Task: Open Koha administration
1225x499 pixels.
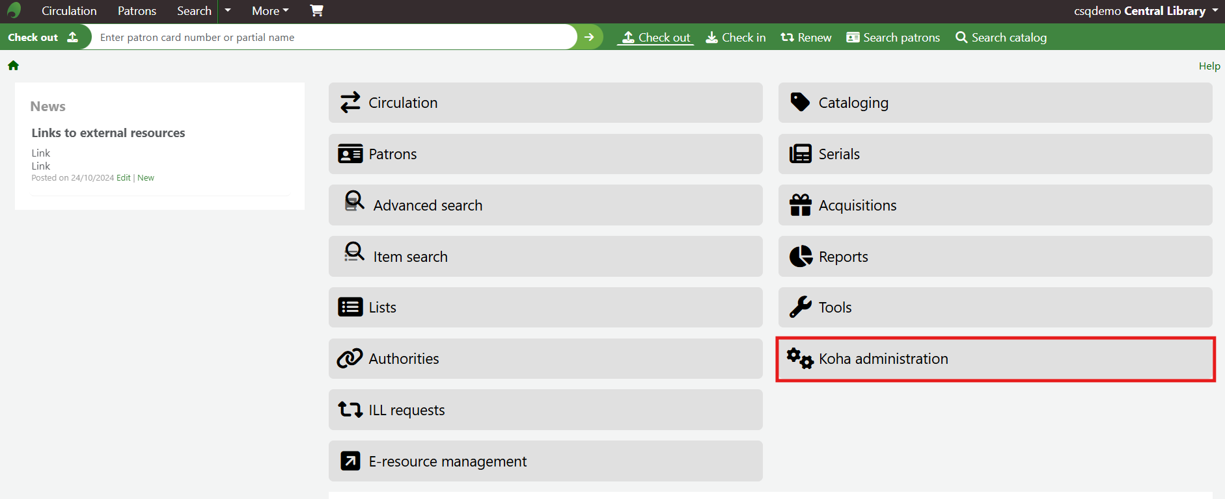Action: click(x=995, y=359)
